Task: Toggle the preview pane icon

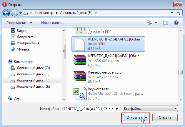Action: 166,23
